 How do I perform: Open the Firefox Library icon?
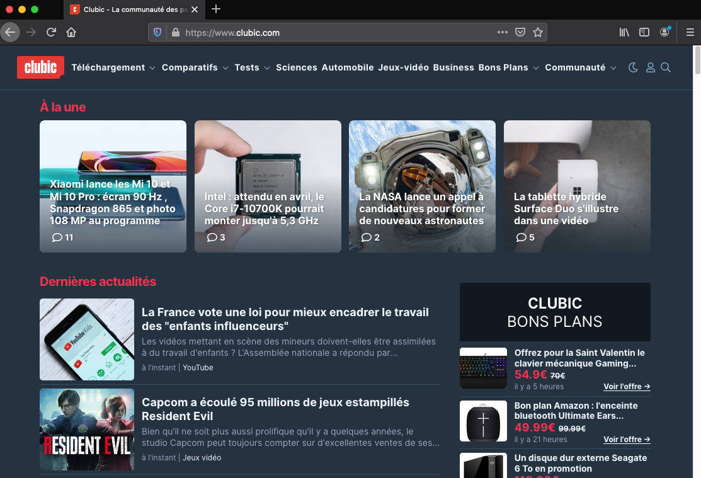tap(624, 32)
